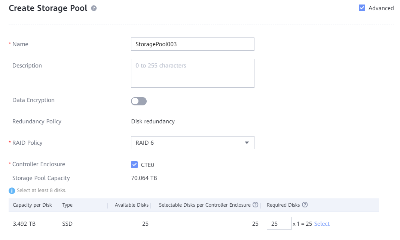Click into the Description text area
This screenshot has height=240, width=400.
tap(192, 73)
